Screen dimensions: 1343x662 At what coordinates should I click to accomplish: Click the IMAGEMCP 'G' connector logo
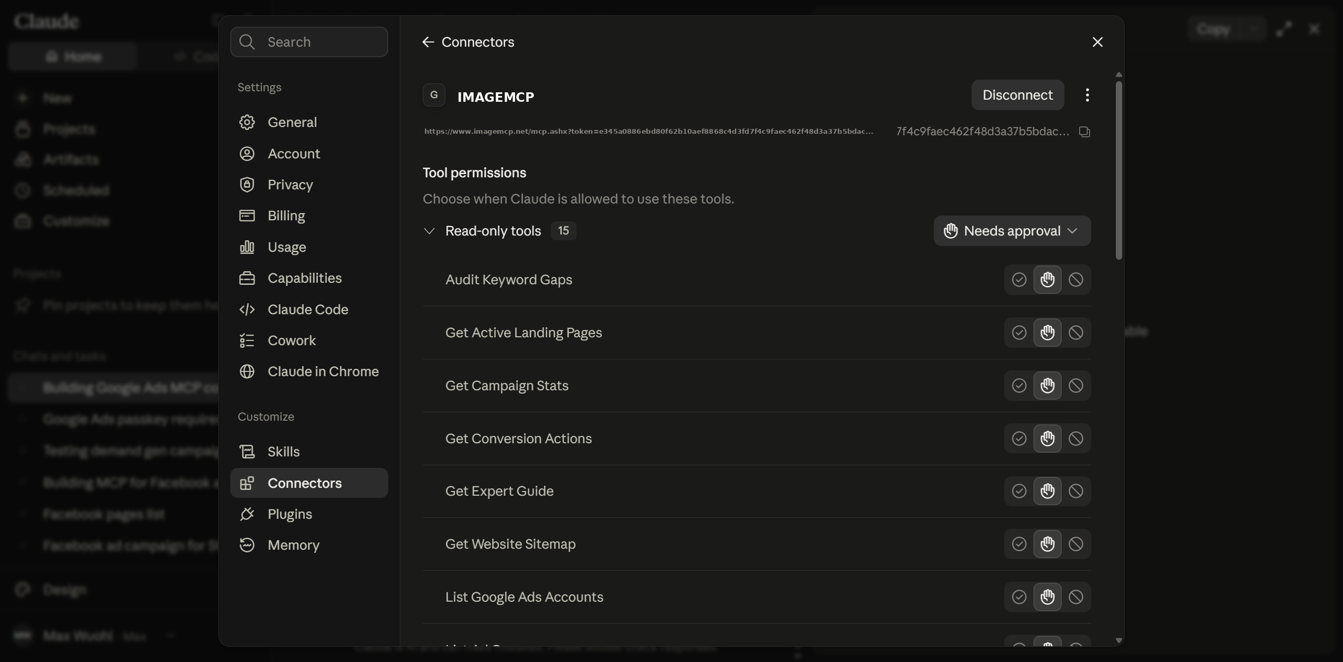(434, 95)
